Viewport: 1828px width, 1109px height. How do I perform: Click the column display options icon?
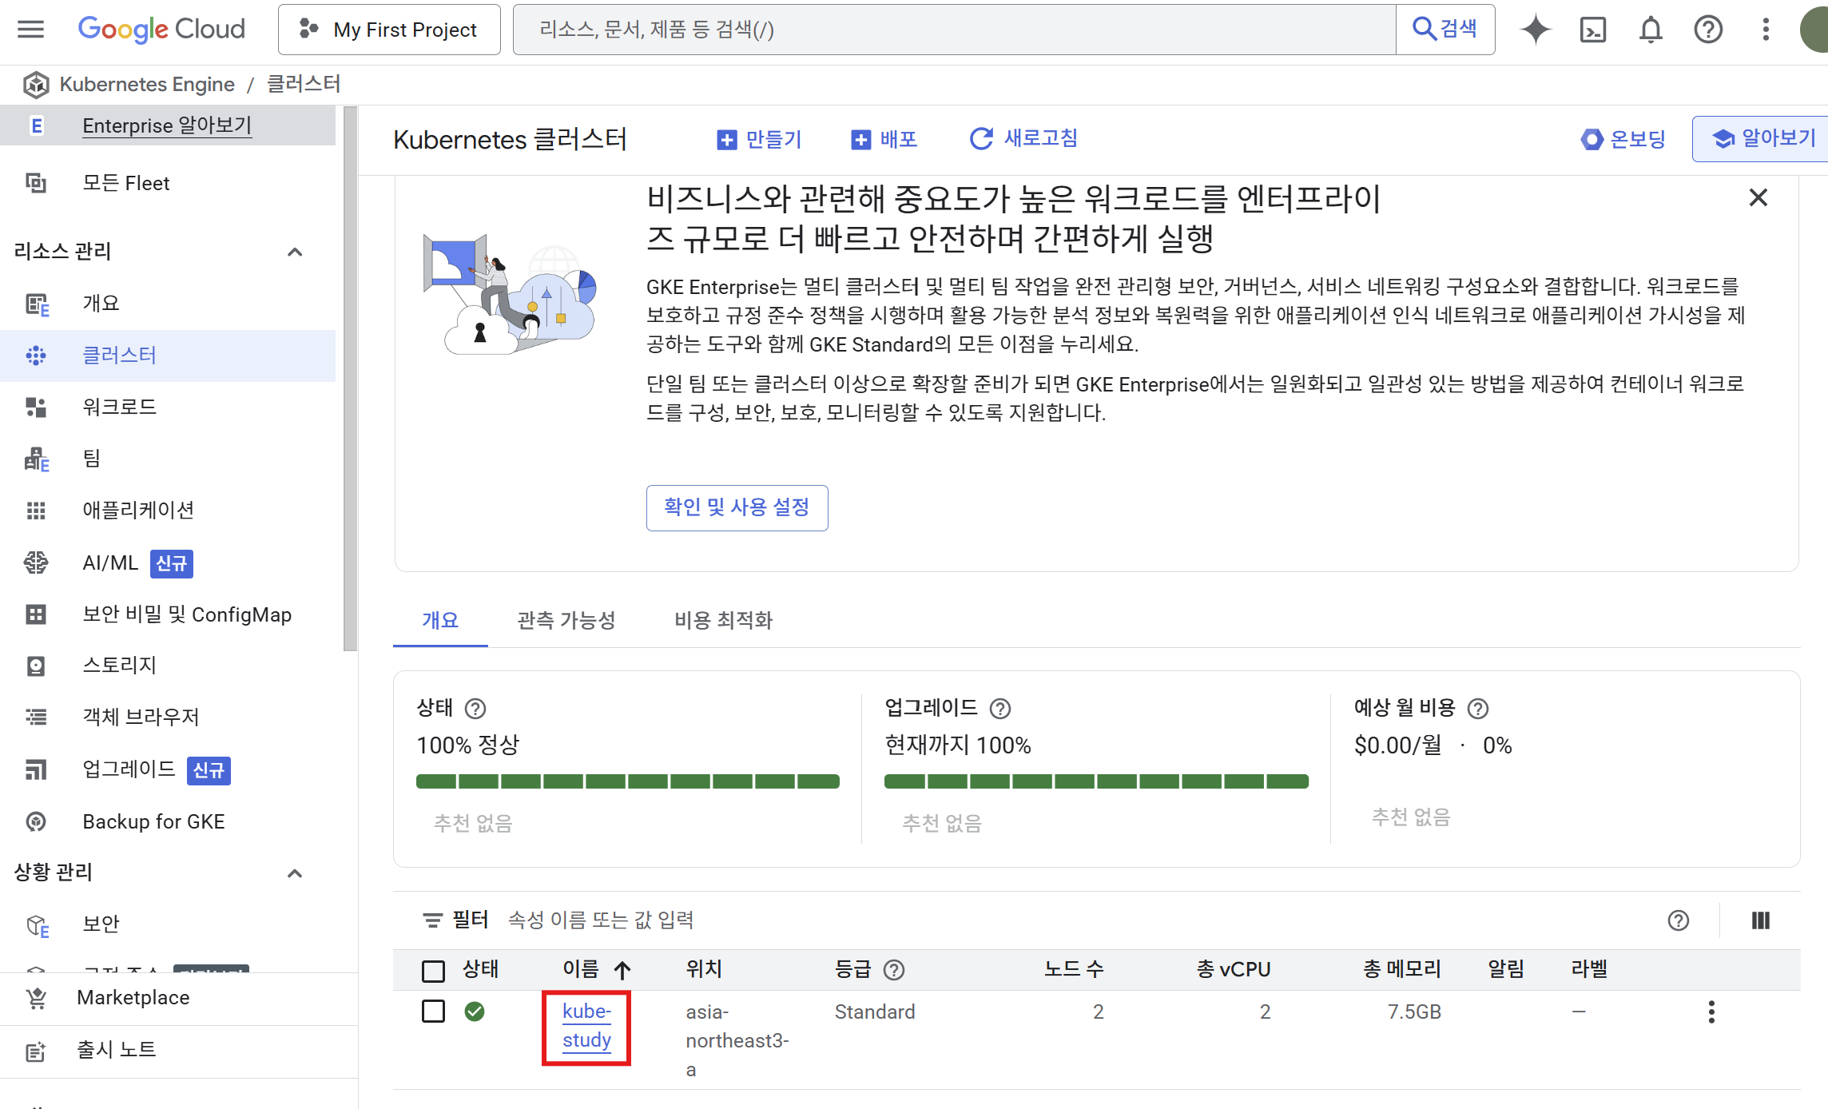1761,920
